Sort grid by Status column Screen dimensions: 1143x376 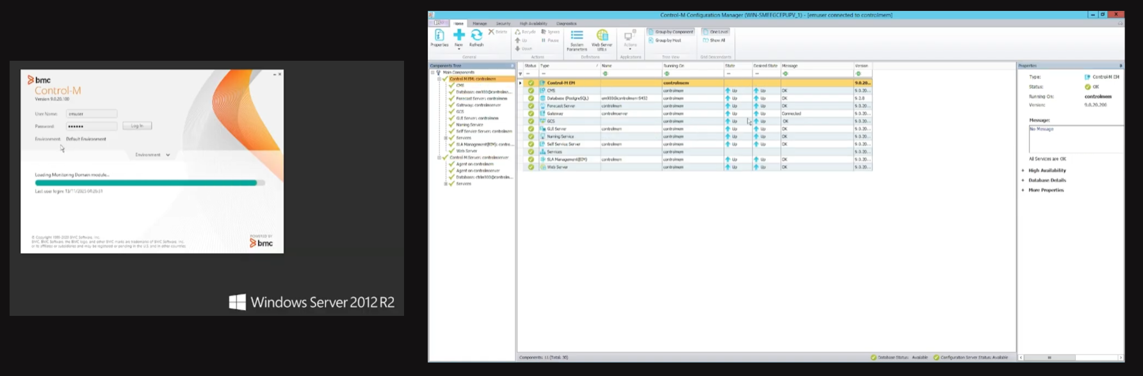(531, 66)
